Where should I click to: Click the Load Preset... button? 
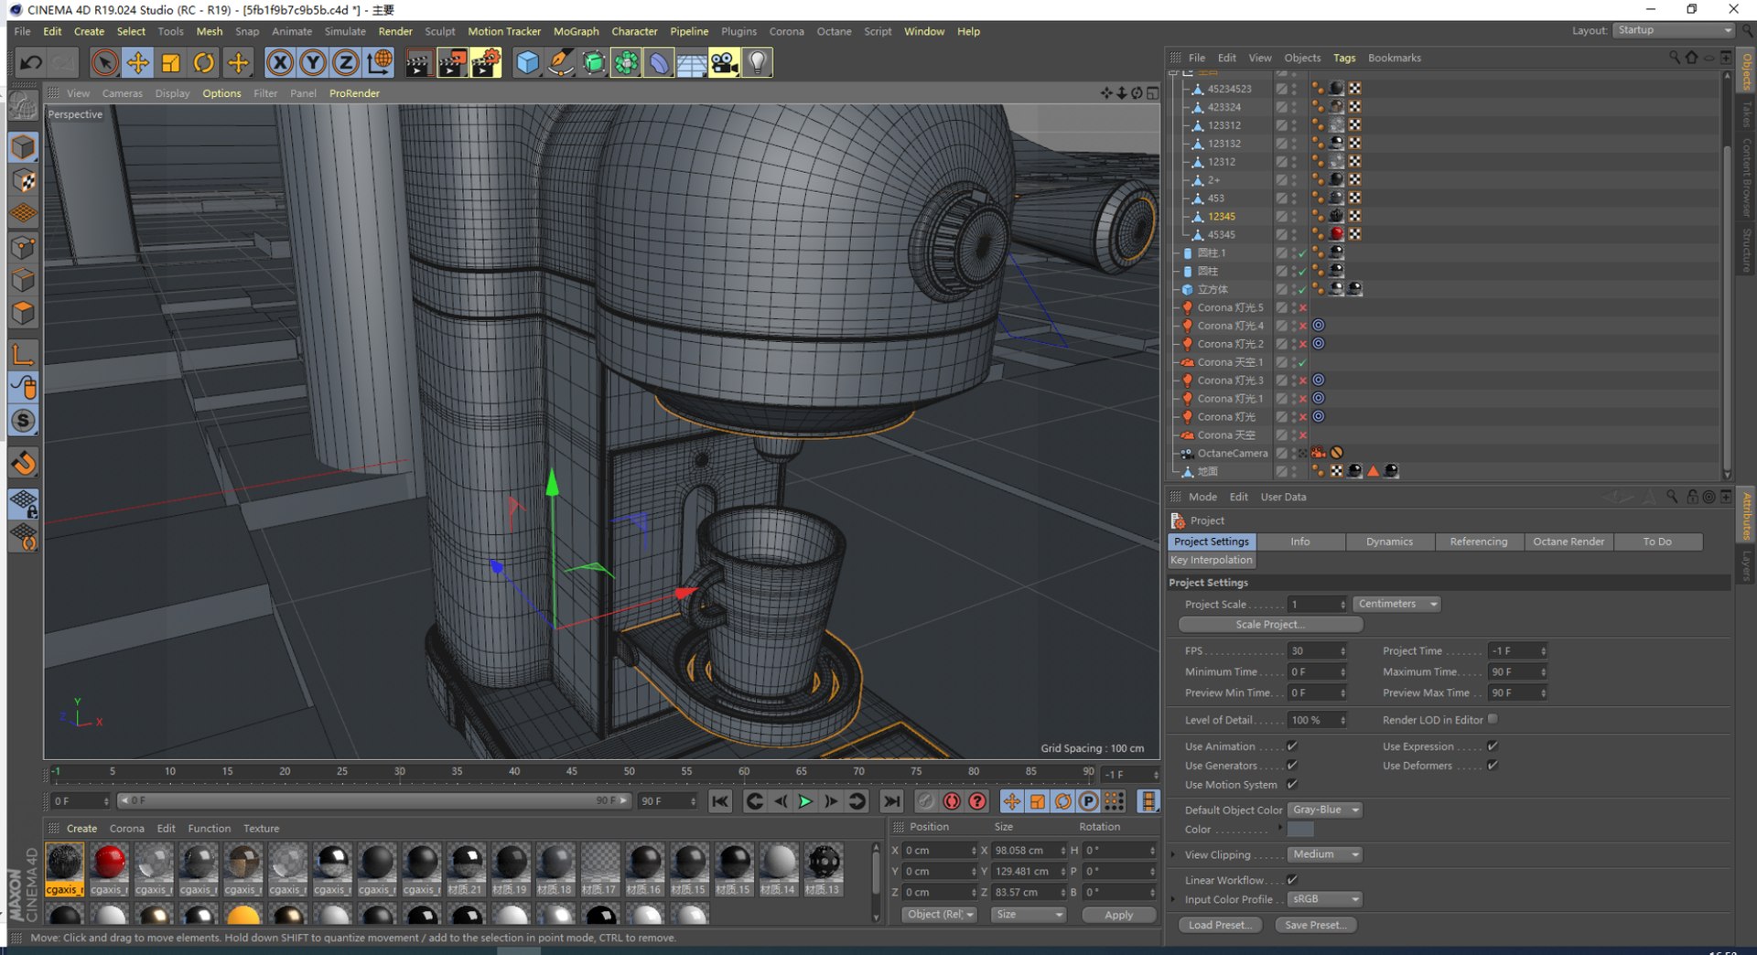pos(1220,925)
